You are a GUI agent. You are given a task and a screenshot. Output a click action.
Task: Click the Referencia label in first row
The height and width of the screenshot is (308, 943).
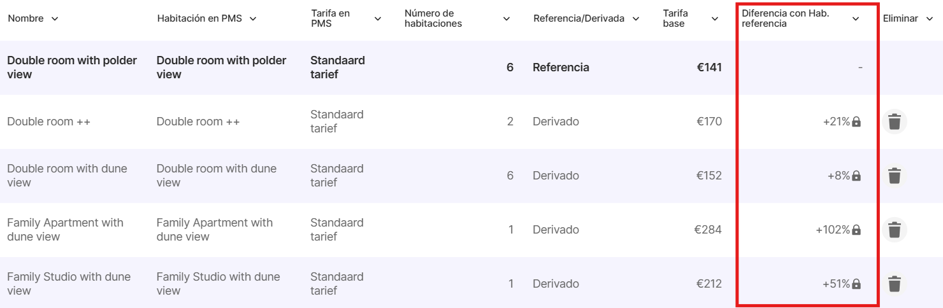(561, 67)
